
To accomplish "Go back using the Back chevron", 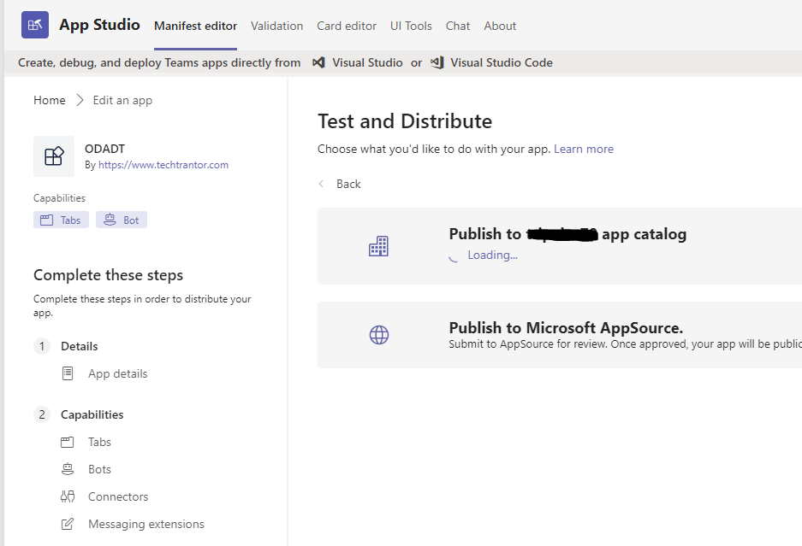I will (322, 184).
